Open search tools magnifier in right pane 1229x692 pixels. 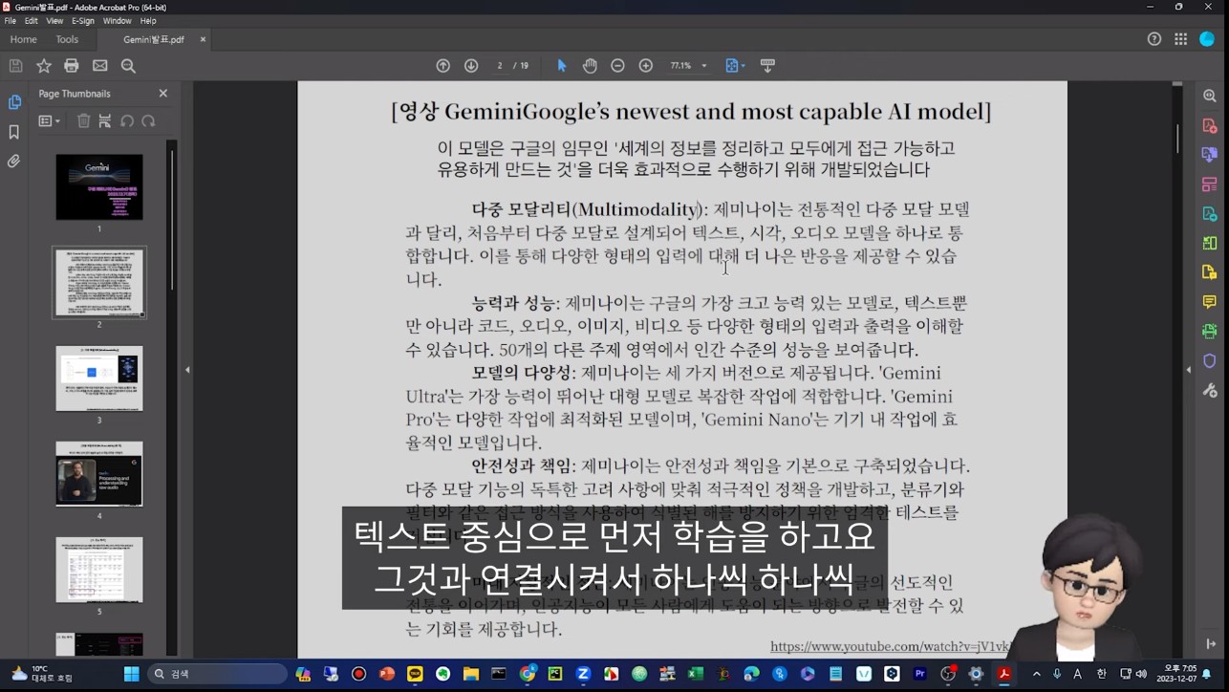click(x=1210, y=97)
